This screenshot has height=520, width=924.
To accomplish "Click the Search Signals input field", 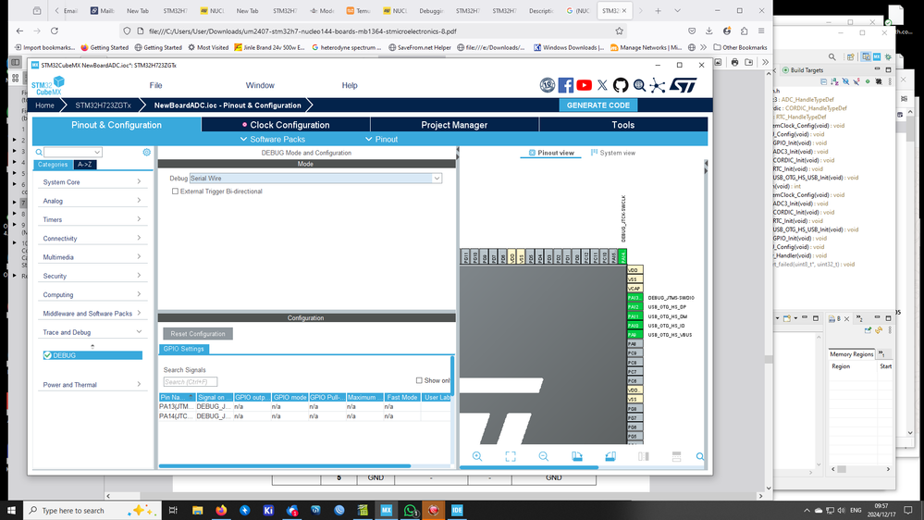I will [x=191, y=382].
